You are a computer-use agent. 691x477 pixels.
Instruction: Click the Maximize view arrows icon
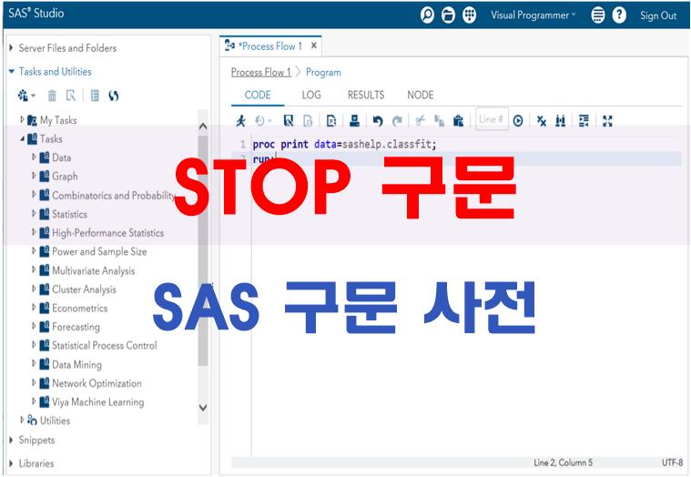pyautogui.click(x=607, y=120)
